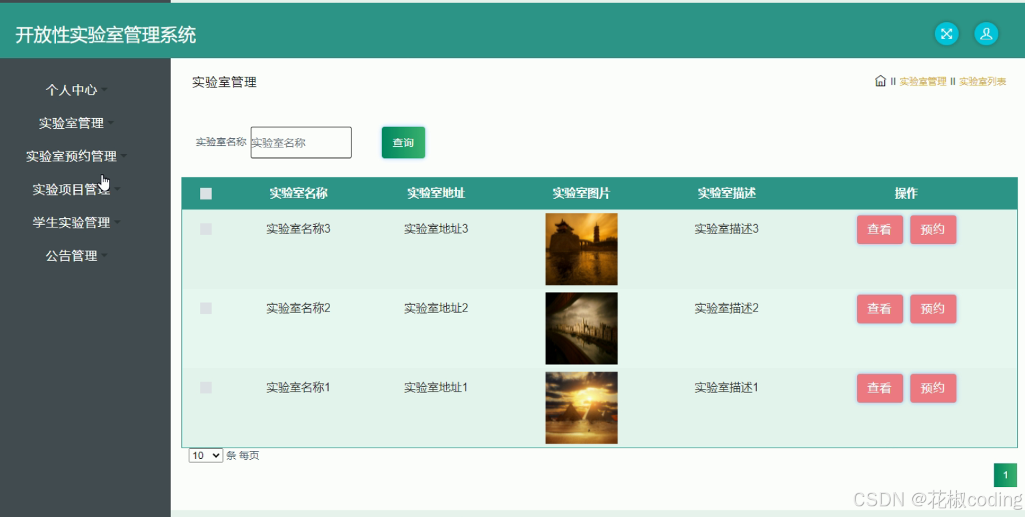
Task: Expand the 学生实验管理 sidebar menu
Action: (x=71, y=222)
